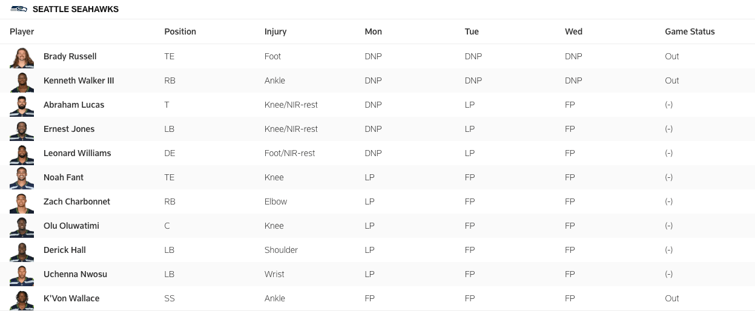This screenshot has width=755, height=311.
Task: Click the Seattle Seahawks team heading
Action: pos(76,9)
